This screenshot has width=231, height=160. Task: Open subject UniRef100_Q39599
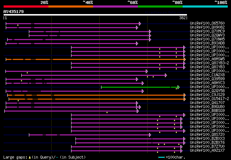[x=207, y=79]
